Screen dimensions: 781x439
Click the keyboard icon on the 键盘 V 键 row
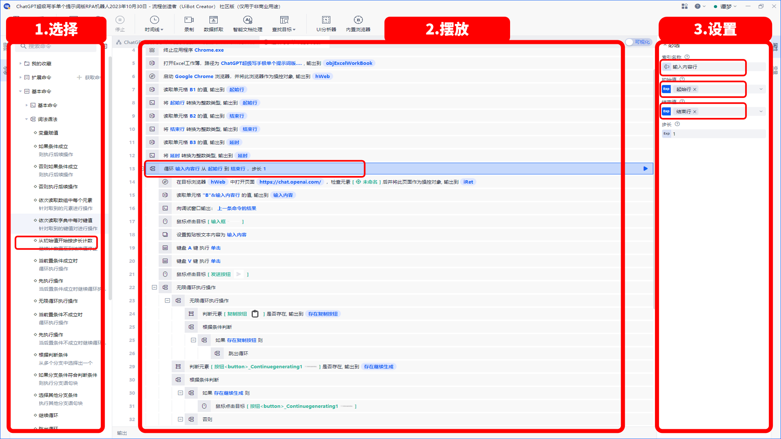coord(165,261)
